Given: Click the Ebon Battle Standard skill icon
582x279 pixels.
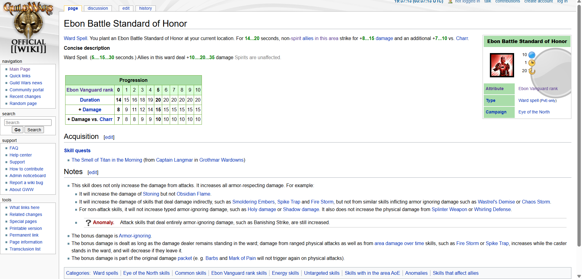Looking at the screenshot, I should [x=502, y=65].
